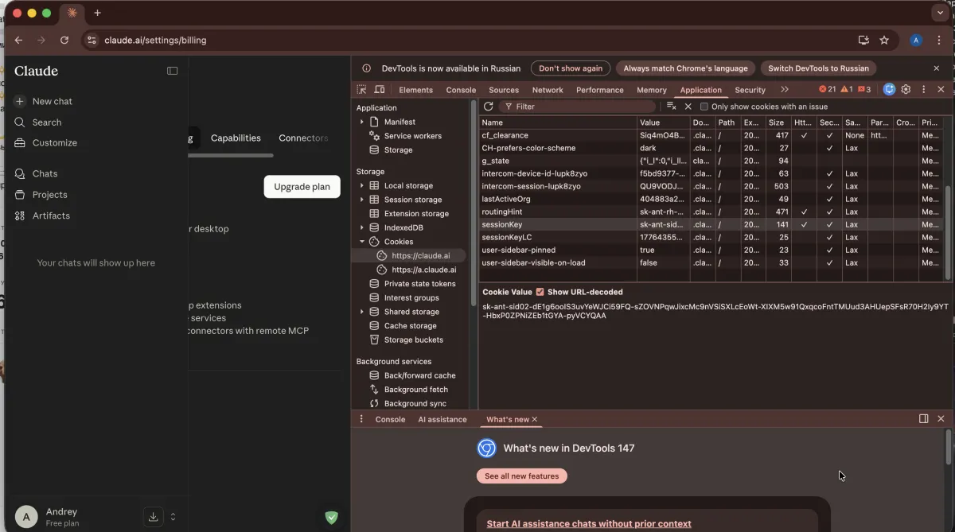This screenshot has height=532, width=955.
Task: Click the Chrome address bar URL
Action: point(155,40)
